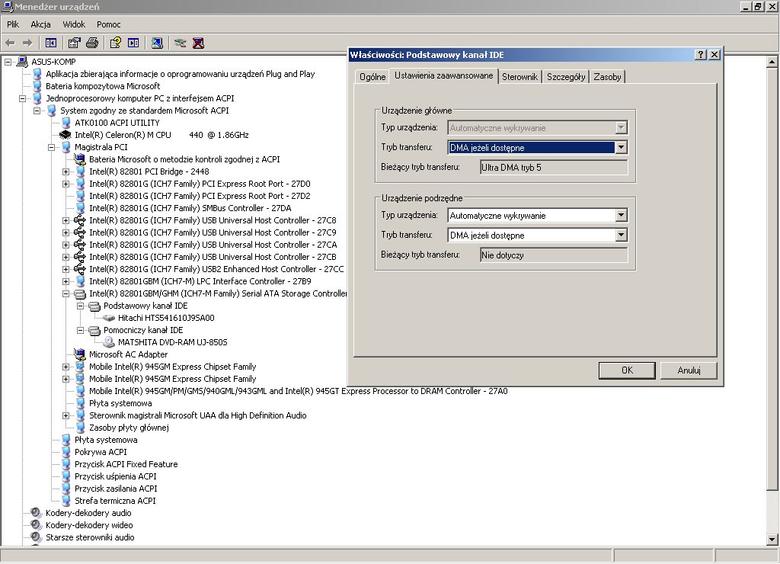Confirm the dialog with OK
Screen dimensions: 780x564
pos(627,370)
